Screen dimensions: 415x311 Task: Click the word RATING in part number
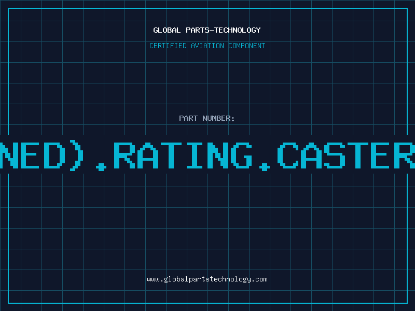pos(183,155)
